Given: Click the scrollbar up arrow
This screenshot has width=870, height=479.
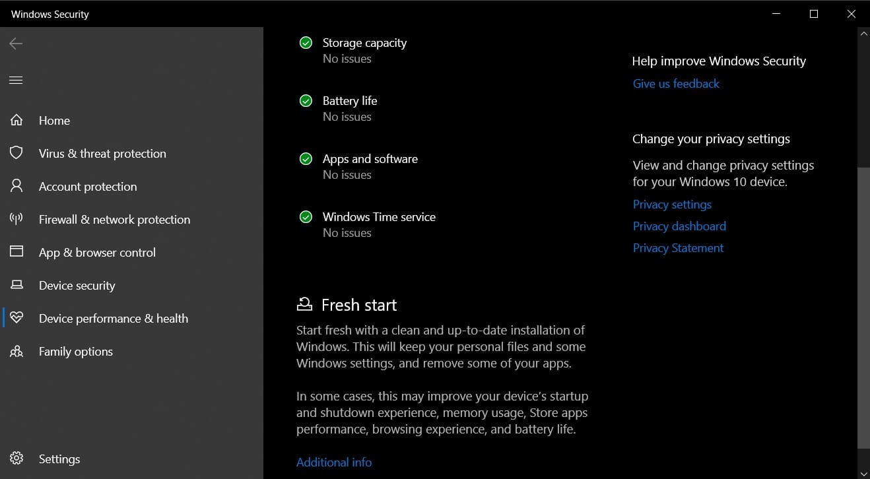Looking at the screenshot, I should click(x=863, y=33).
